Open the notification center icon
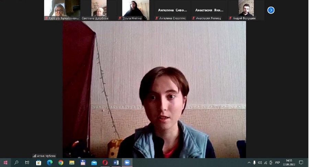 (301, 163)
